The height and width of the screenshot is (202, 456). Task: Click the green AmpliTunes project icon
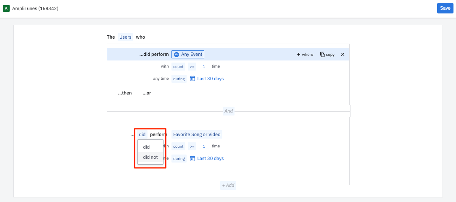point(6,8)
